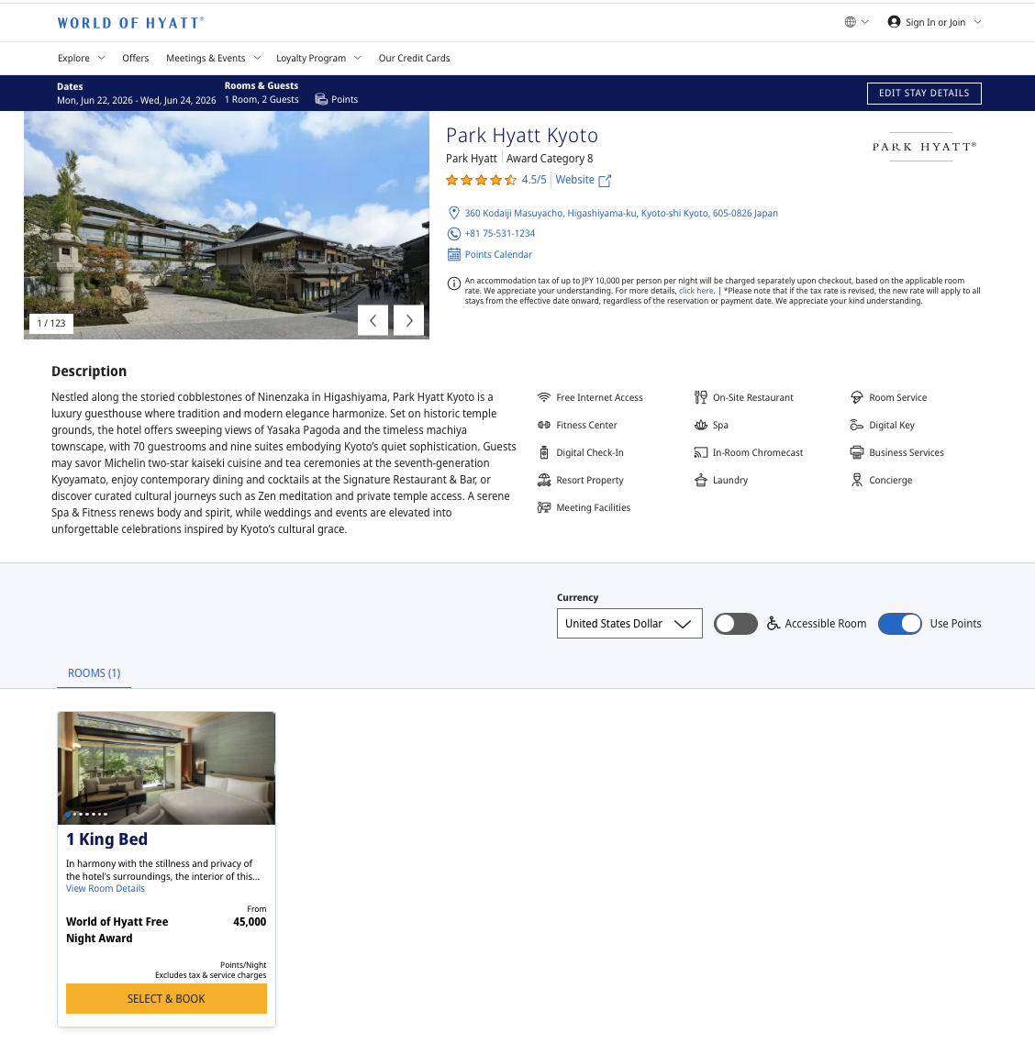Click the Points wallet icon in stay bar
Viewport: 1035px width, 1044px height.
(x=321, y=99)
